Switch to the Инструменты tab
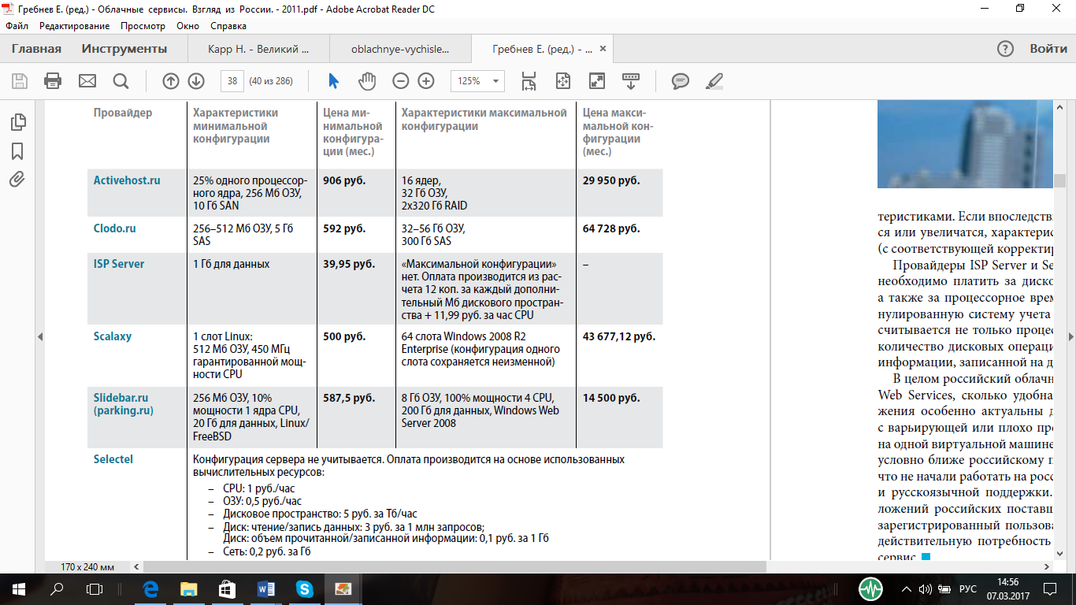Viewport: 1076px width, 605px height. point(124,49)
